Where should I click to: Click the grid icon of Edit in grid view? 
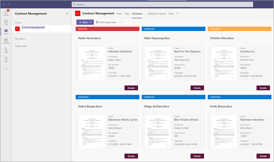point(97,22)
